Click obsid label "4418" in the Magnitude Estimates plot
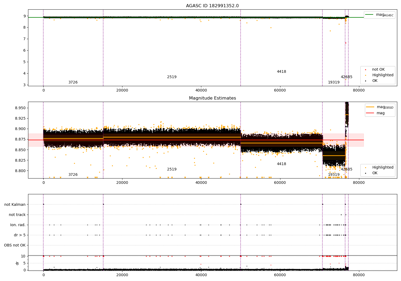This screenshot has width=401, height=281. (x=282, y=164)
